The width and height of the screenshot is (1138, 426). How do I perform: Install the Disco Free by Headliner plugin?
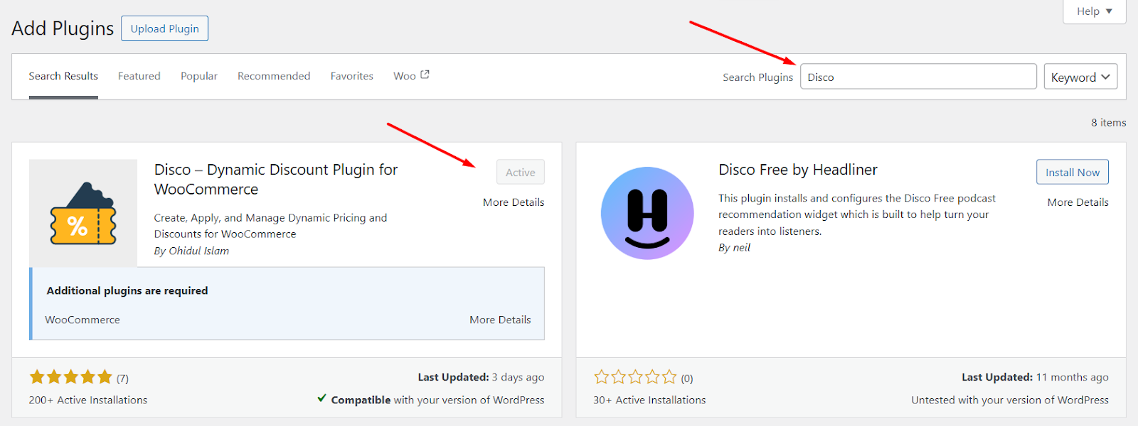point(1072,172)
